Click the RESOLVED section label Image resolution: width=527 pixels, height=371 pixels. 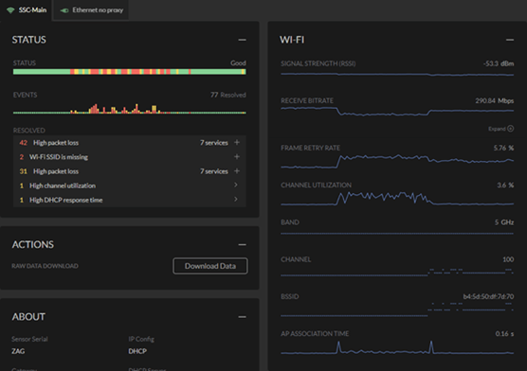point(29,131)
